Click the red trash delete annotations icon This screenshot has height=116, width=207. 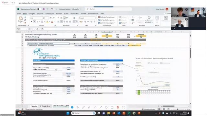[x=118, y=107]
